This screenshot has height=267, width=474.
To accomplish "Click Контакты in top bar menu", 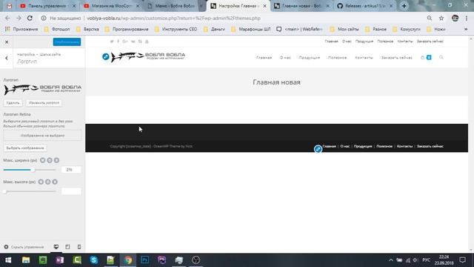I will coord(405,42).
